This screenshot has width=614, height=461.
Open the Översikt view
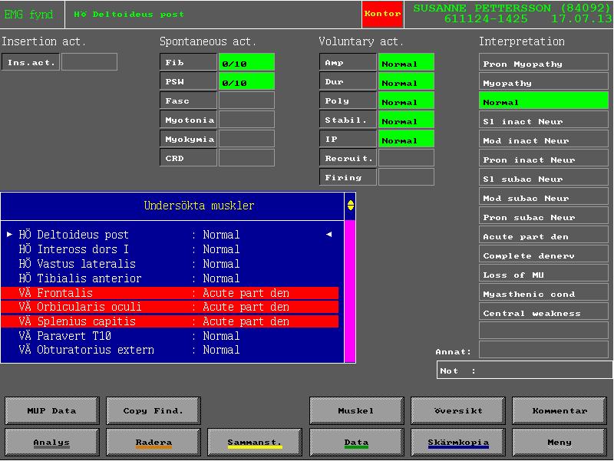(457, 410)
